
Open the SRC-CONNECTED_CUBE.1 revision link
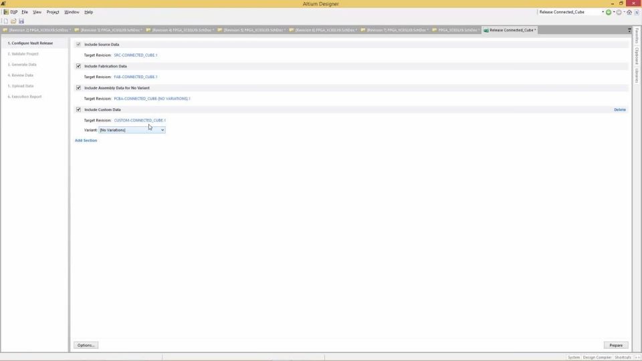[136, 55]
